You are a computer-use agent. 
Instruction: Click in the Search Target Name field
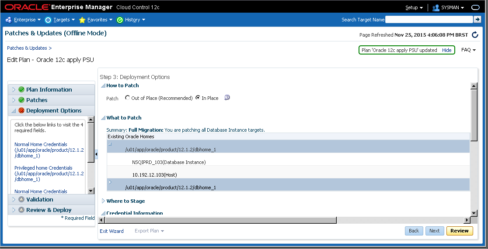(x=429, y=20)
